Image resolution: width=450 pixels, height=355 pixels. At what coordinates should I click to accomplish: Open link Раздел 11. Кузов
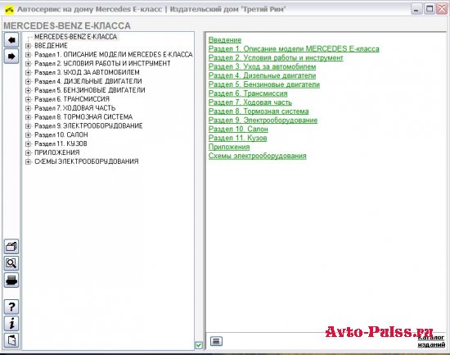coord(237,138)
